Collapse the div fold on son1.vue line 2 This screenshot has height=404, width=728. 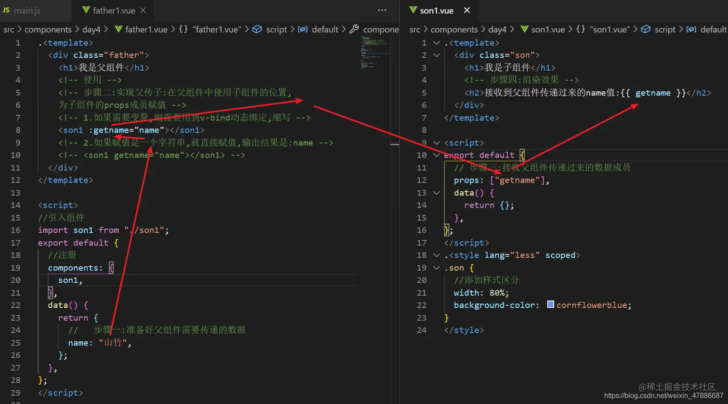tap(436, 55)
